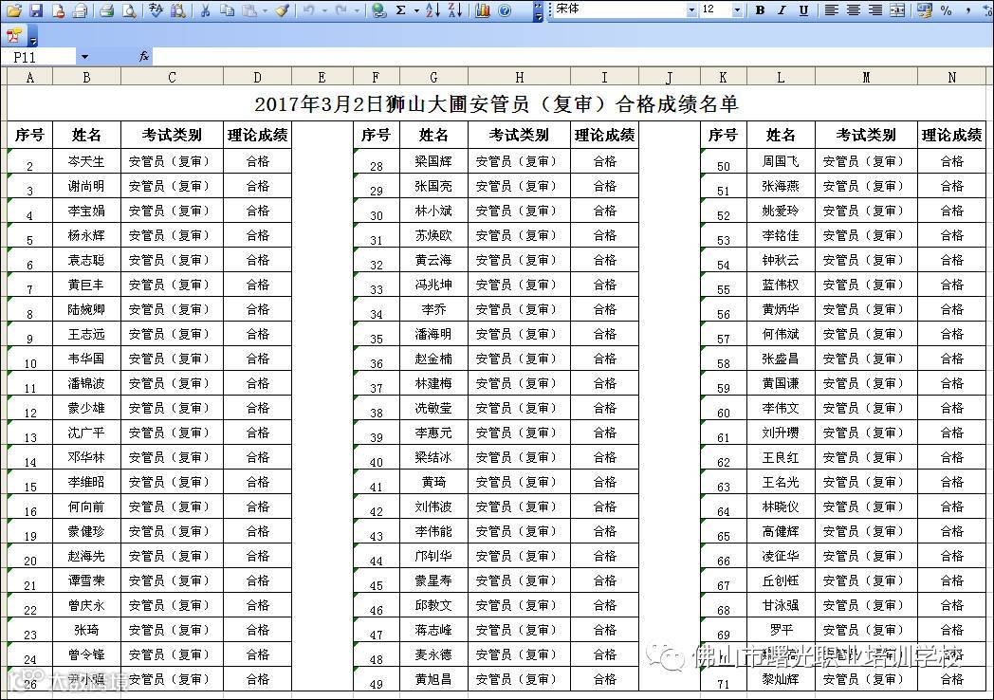Click the Merge and Center icon
The width and height of the screenshot is (994, 700).
897,10
